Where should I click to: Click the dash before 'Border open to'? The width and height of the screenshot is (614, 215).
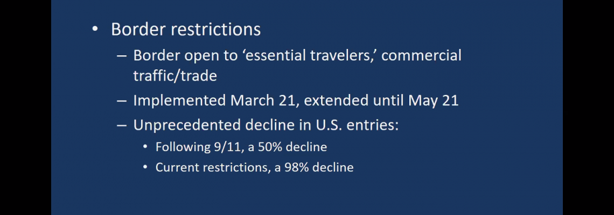pos(122,56)
